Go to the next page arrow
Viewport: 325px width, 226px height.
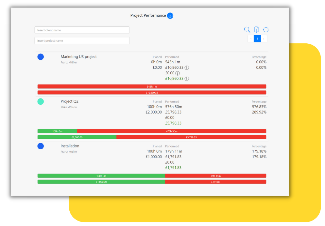[264, 39]
